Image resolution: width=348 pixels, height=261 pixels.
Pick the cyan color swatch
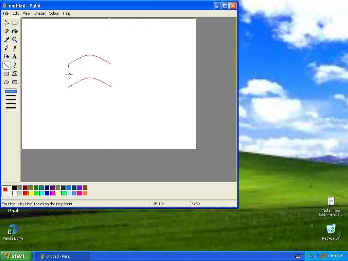click(41, 193)
